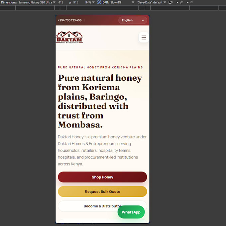Open the 94% zoom dropdown

point(90,2)
